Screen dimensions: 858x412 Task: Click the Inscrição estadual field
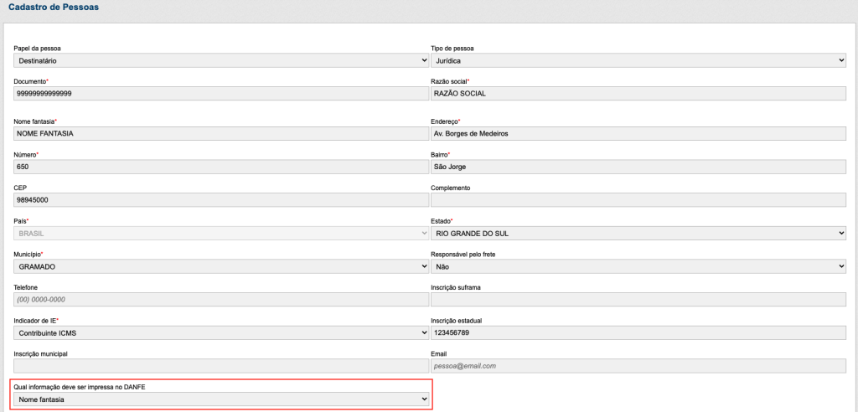[638, 332]
